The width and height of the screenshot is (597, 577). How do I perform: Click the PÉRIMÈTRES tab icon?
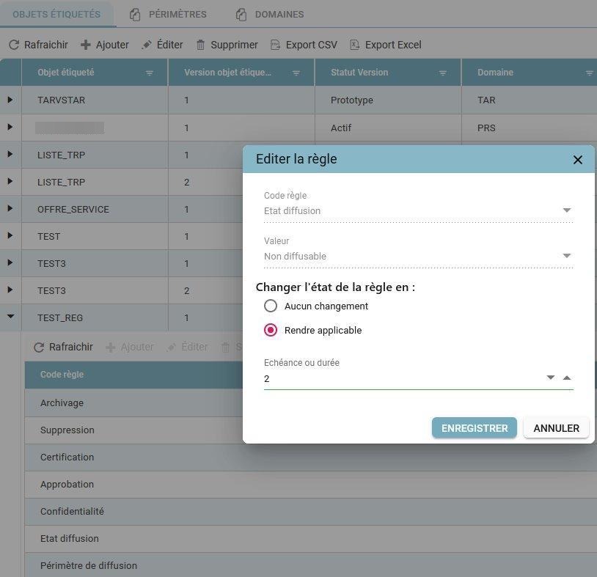coord(135,15)
